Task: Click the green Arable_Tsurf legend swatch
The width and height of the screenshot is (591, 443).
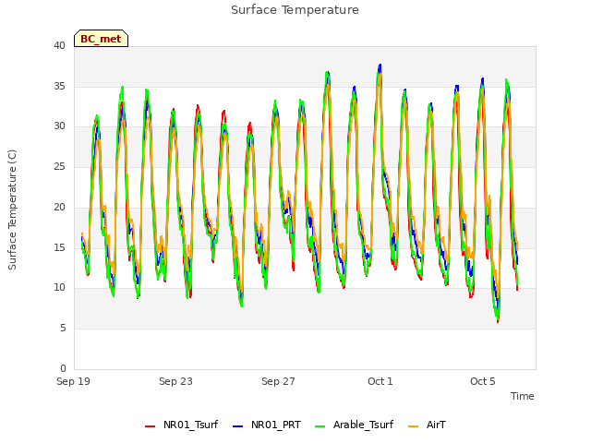Action: (320, 426)
